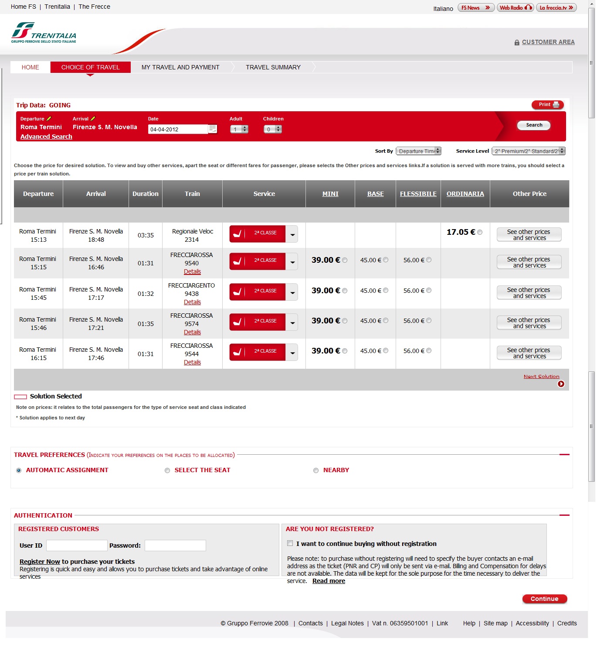Click seat icon for Frecciargento 9438
This screenshot has height=645, width=597.
point(237,292)
